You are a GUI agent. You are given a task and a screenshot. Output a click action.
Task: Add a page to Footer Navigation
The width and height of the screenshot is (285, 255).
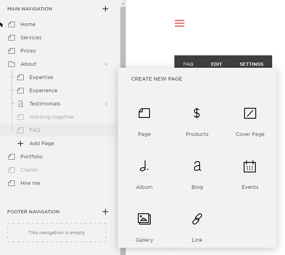[x=105, y=212]
